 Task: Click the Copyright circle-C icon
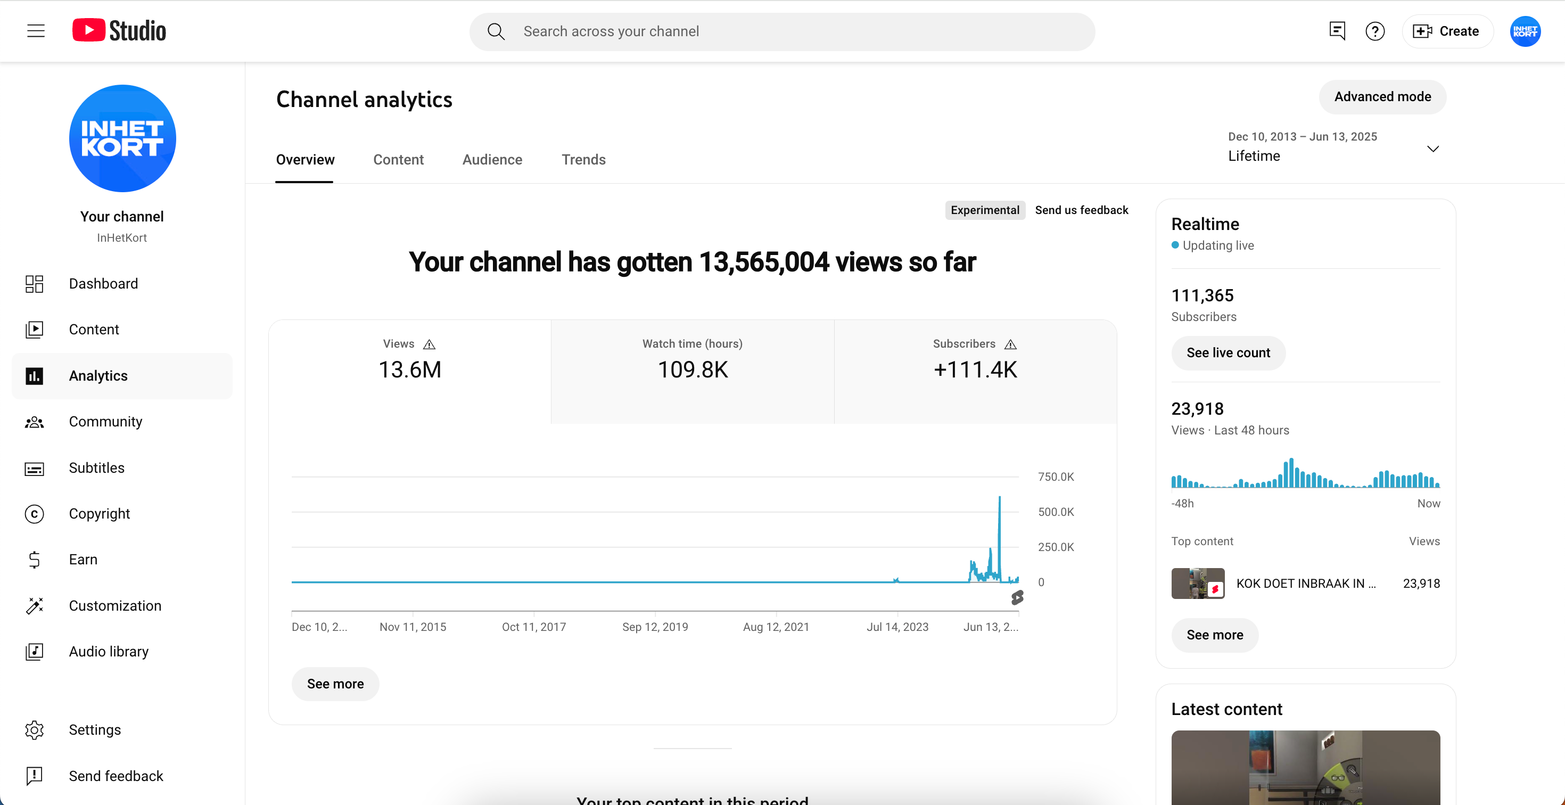34,514
